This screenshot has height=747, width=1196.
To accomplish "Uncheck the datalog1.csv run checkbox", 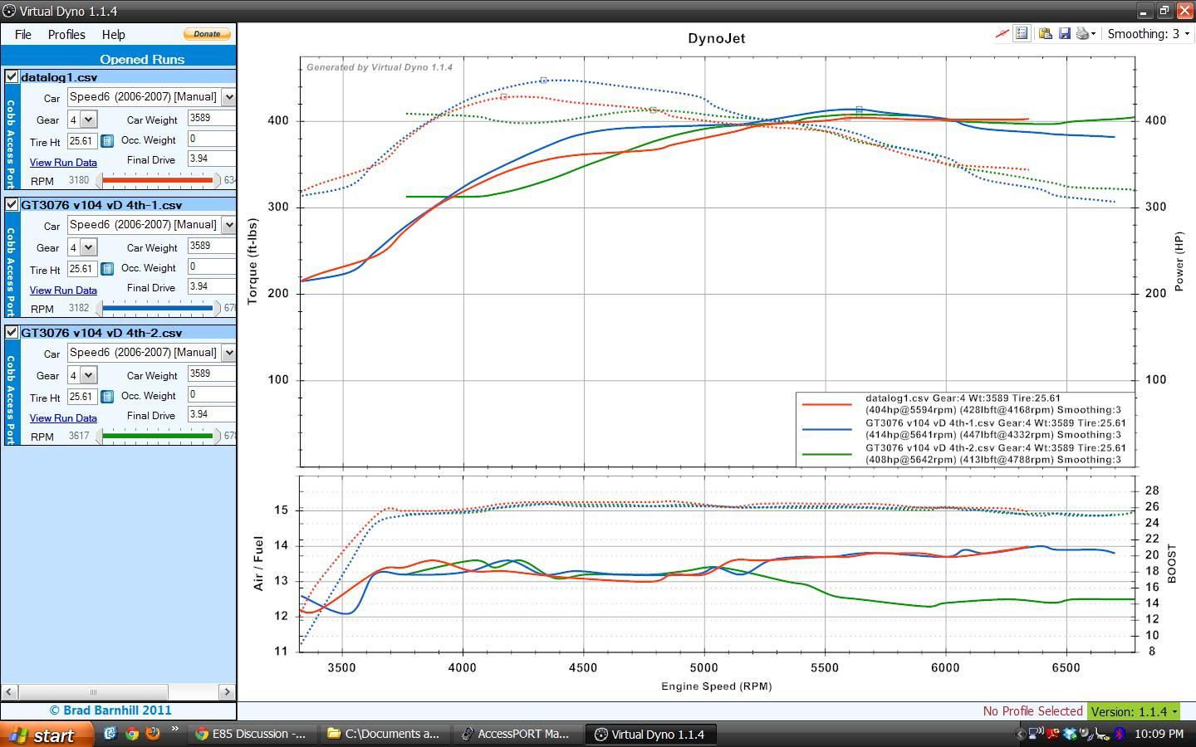I will [12, 76].
